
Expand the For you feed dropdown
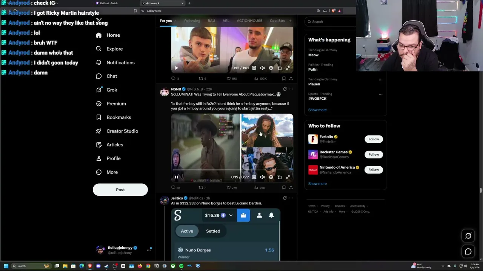(x=175, y=21)
